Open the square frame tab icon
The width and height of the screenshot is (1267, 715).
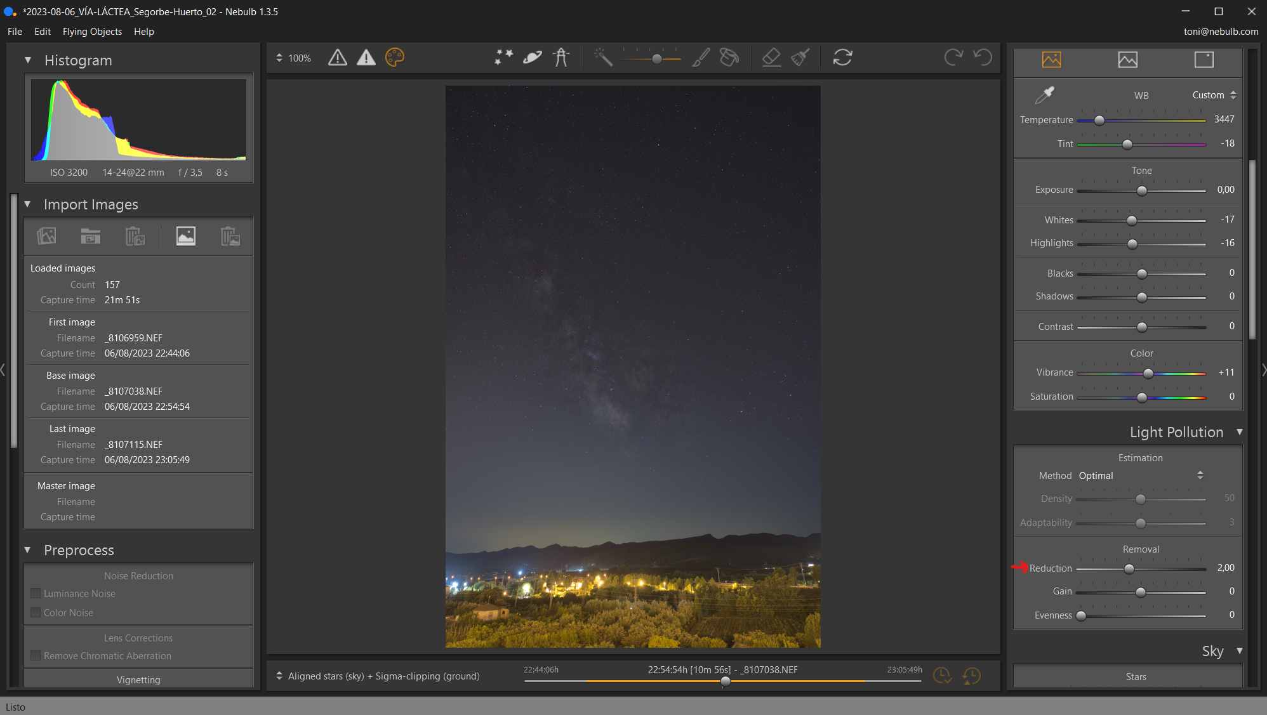click(x=1204, y=60)
